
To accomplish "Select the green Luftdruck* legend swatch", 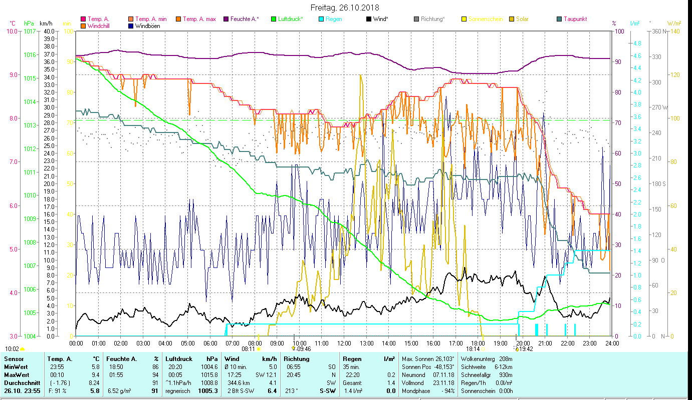I will [273, 19].
